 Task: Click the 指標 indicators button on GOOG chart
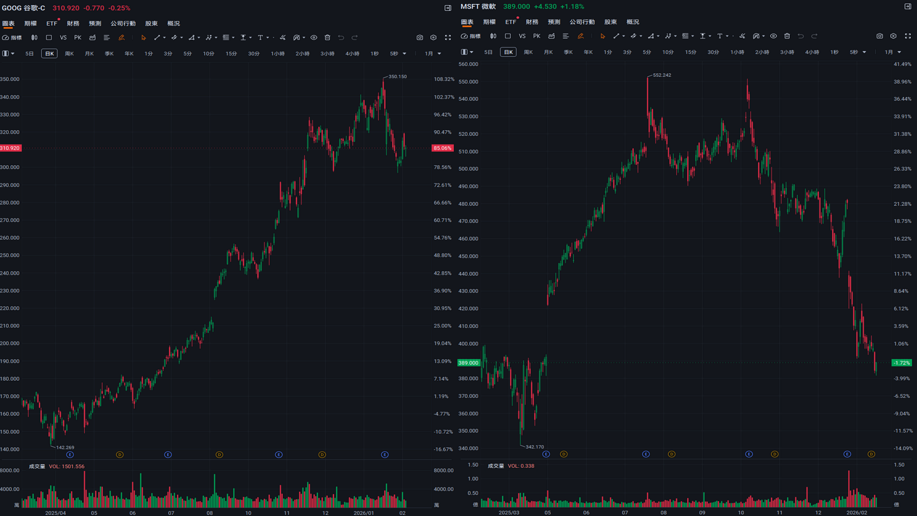pos(12,38)
